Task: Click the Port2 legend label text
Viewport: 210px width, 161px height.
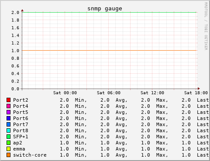Action: click(21, 100)
